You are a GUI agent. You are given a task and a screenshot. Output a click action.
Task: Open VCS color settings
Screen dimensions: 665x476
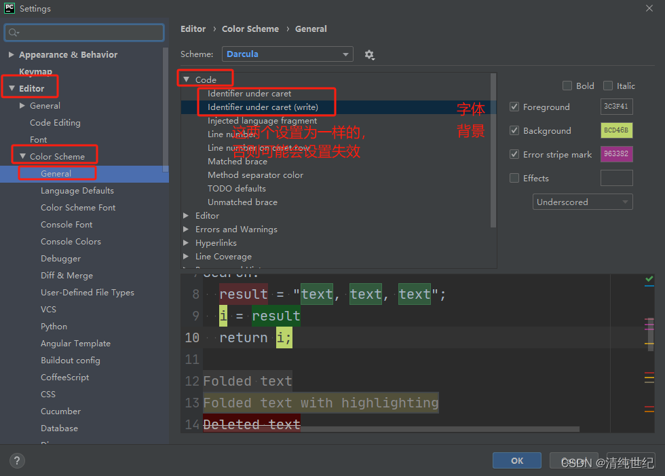pos(48,309)
